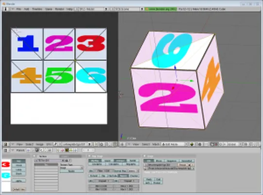
Task: Select the first texture slot in channel list
Action: (x=46, y=165)
